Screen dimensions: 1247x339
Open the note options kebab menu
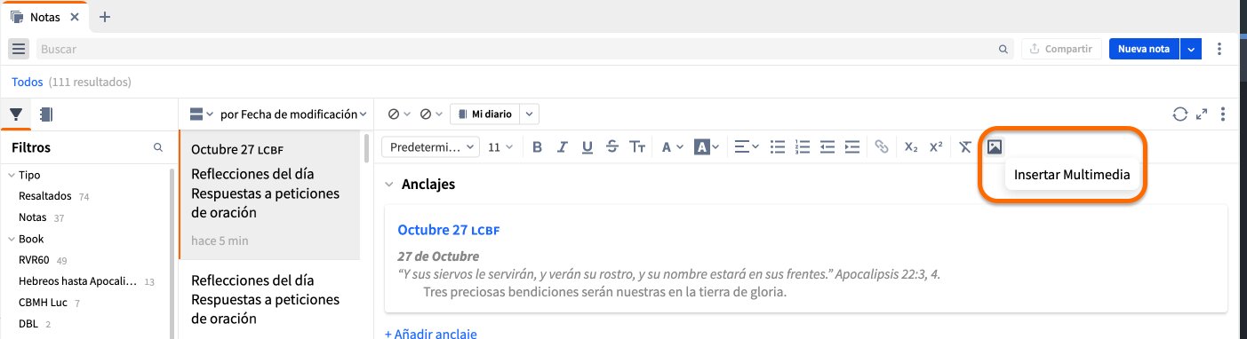click(x=1223, y=114)
